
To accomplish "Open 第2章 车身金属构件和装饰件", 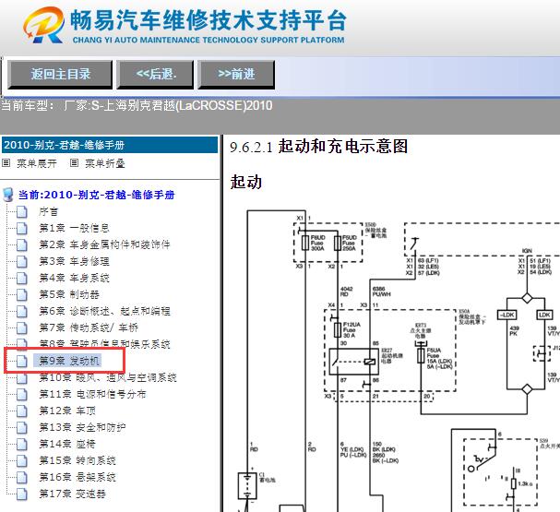I will coord(104,245).
